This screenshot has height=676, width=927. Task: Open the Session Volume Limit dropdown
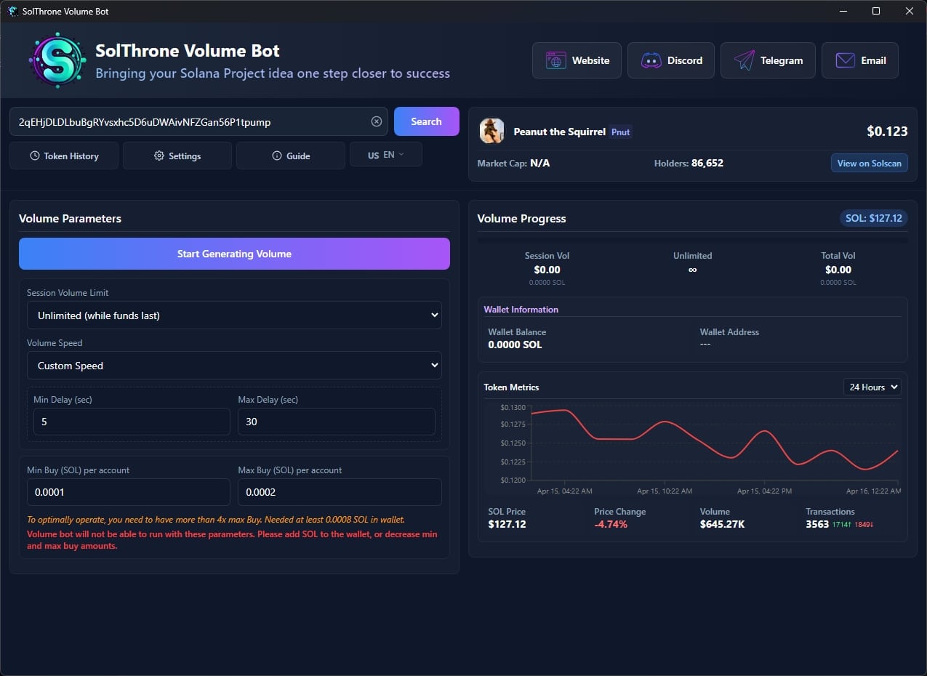234,315
